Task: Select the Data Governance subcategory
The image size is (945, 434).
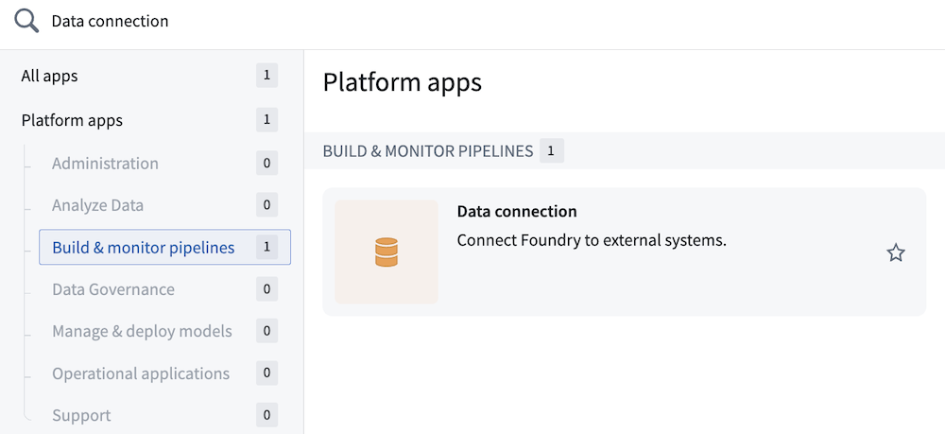Action: pyautogui.click(x=164, y=289)
